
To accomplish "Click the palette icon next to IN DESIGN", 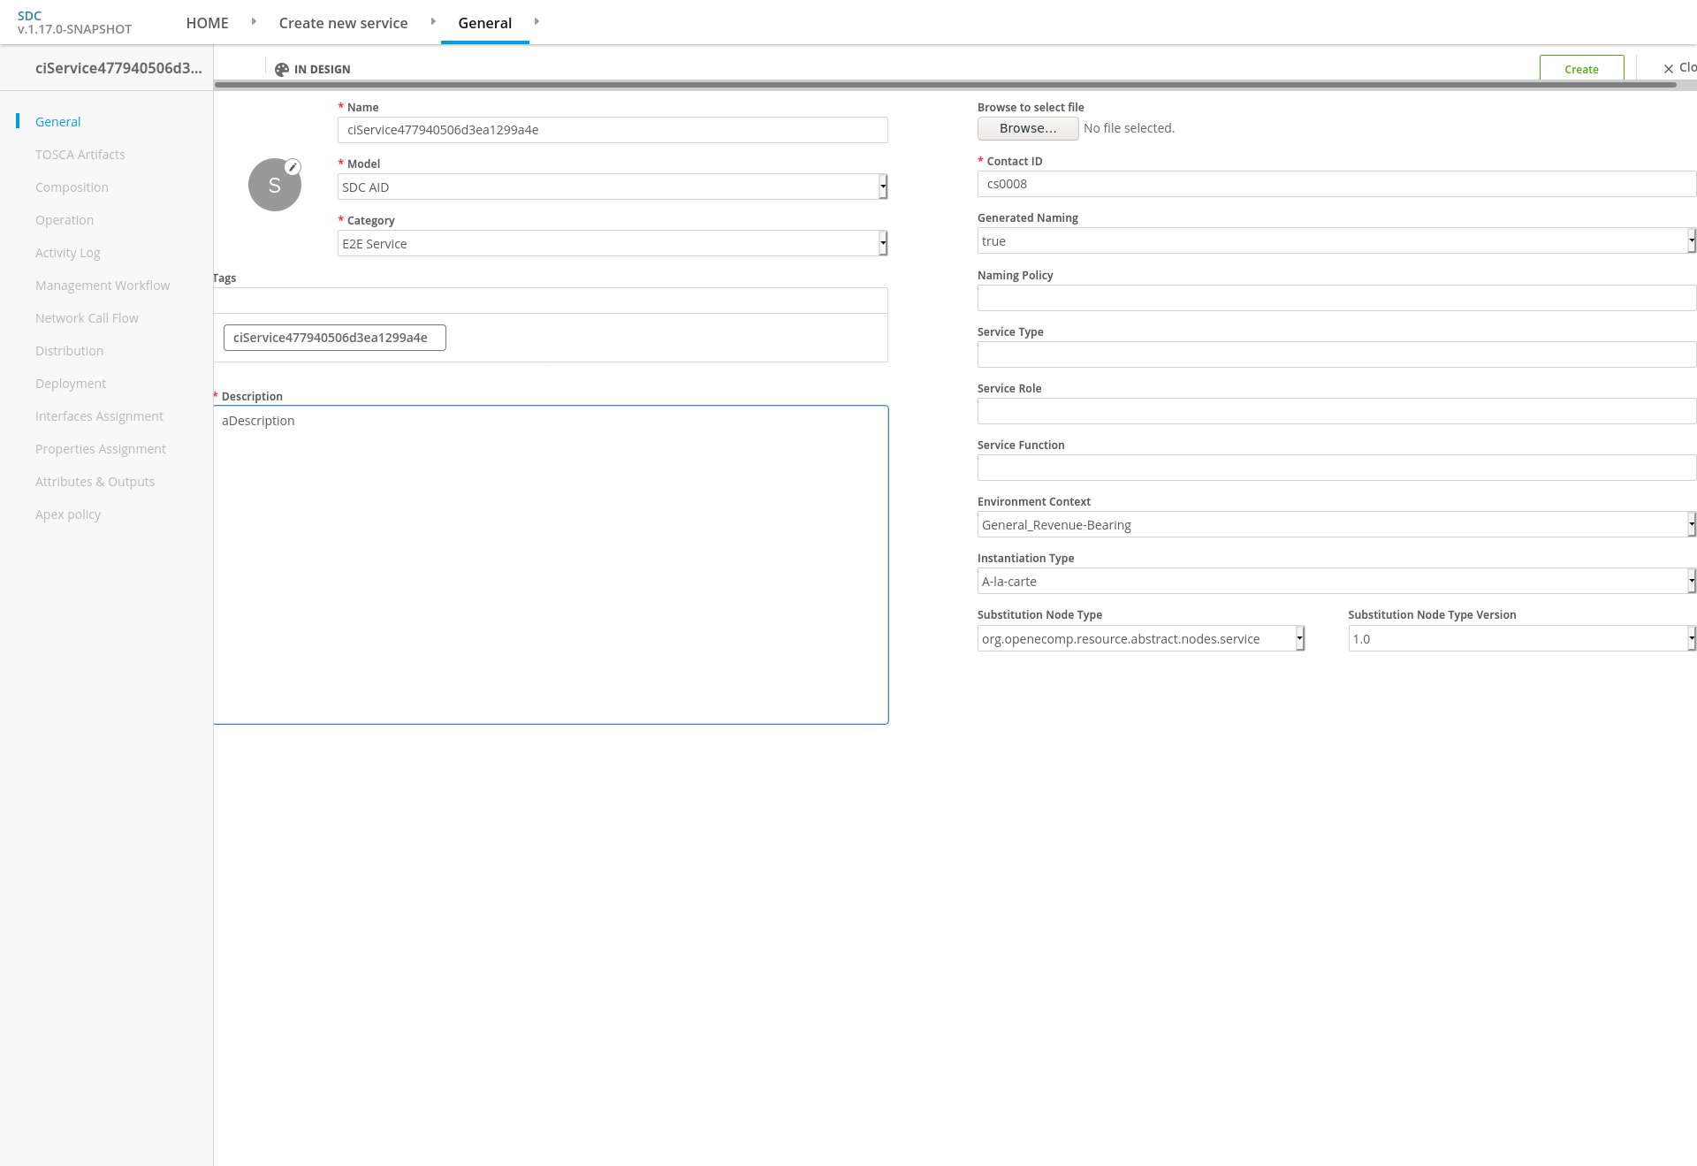I will click(282, 70).
